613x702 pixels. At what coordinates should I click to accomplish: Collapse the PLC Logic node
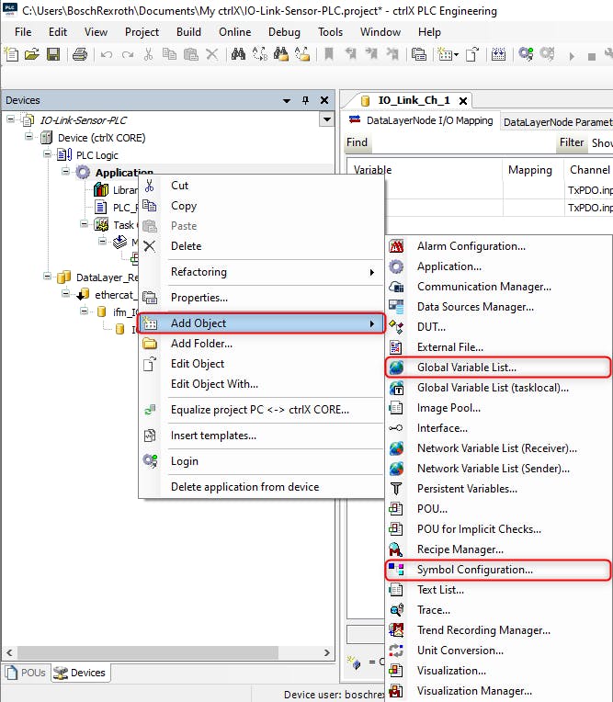48,154
